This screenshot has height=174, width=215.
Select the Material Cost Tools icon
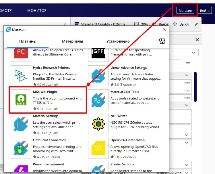[x=98, y=100]
